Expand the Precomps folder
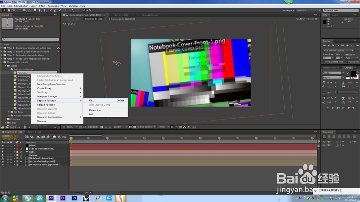 [5, 119]
